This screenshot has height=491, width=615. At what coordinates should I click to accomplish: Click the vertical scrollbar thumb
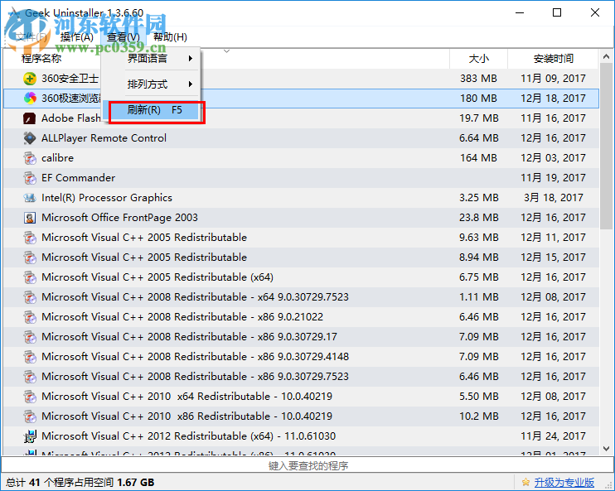click(x=606, y=147)
